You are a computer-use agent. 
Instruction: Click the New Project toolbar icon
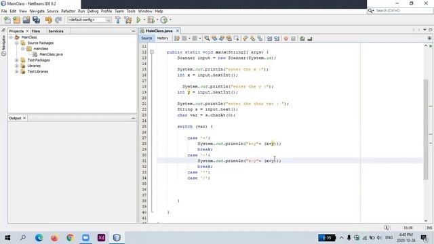(x=16, y=20)
